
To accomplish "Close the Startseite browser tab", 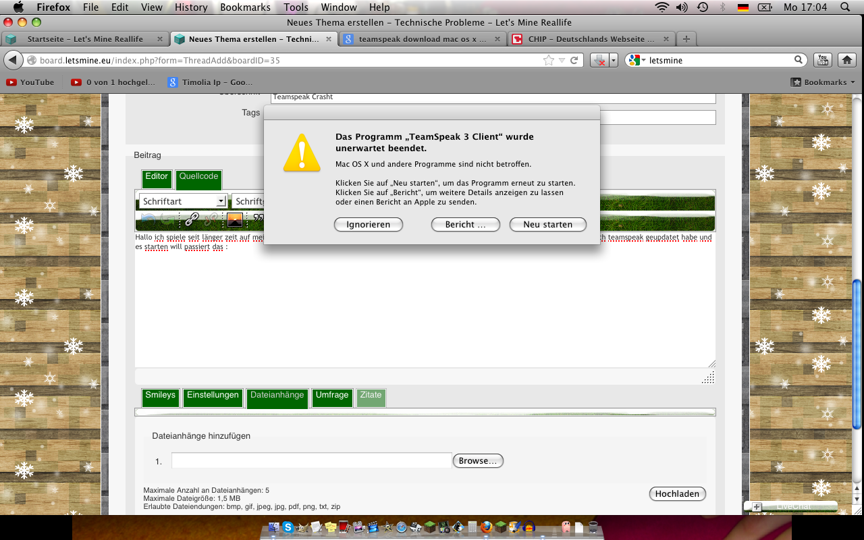I will click(x=159, y=39).
